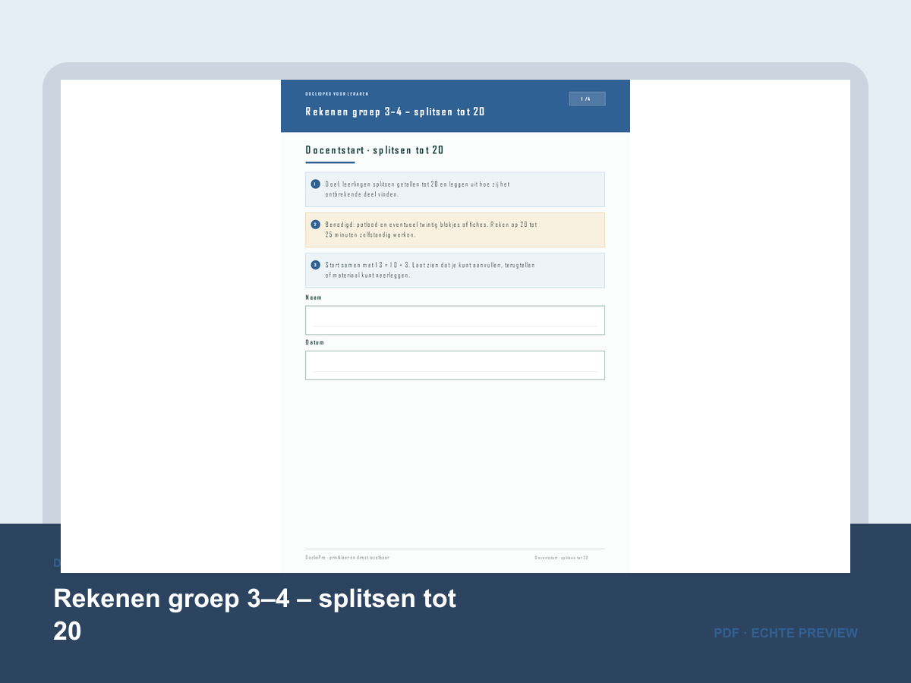Click the "PDF · ECHTE PREVIEW" label
Image resolution: width=911 pixels, height=683 pixels.
[786, 633]
